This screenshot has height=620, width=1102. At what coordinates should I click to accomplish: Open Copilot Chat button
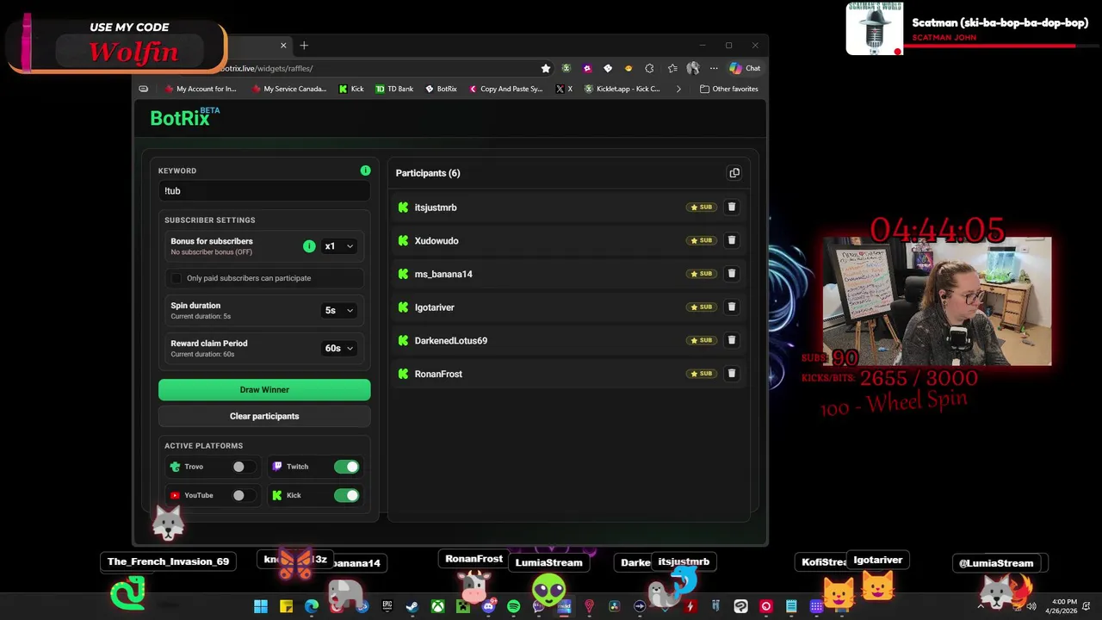pyautogui.click(x=745, y=68)
